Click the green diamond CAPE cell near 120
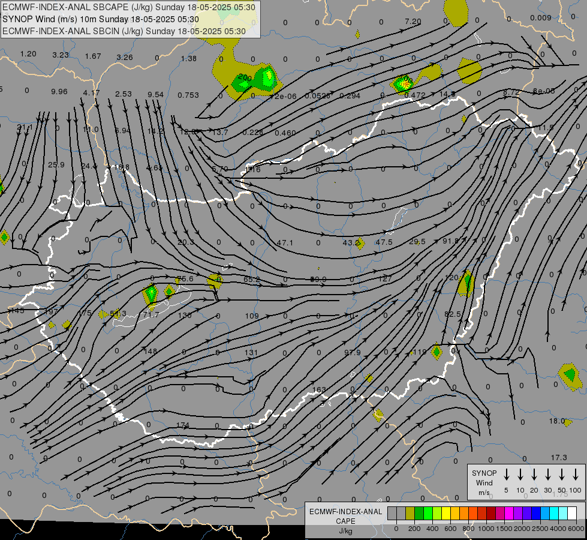587x540 pixels. 467,282
